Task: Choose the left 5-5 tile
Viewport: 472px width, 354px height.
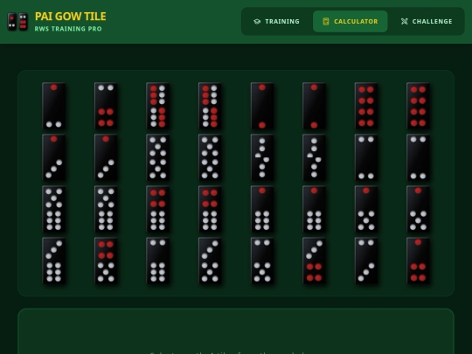Action: click(x=157, y=157)
